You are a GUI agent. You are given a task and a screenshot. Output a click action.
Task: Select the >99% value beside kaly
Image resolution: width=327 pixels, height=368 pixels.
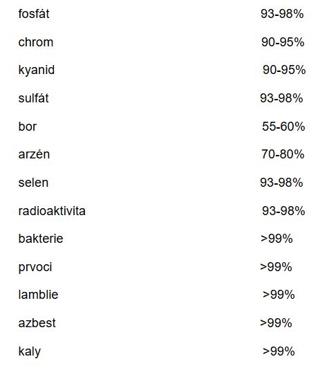pyautogui.click(x=279, y=351)
